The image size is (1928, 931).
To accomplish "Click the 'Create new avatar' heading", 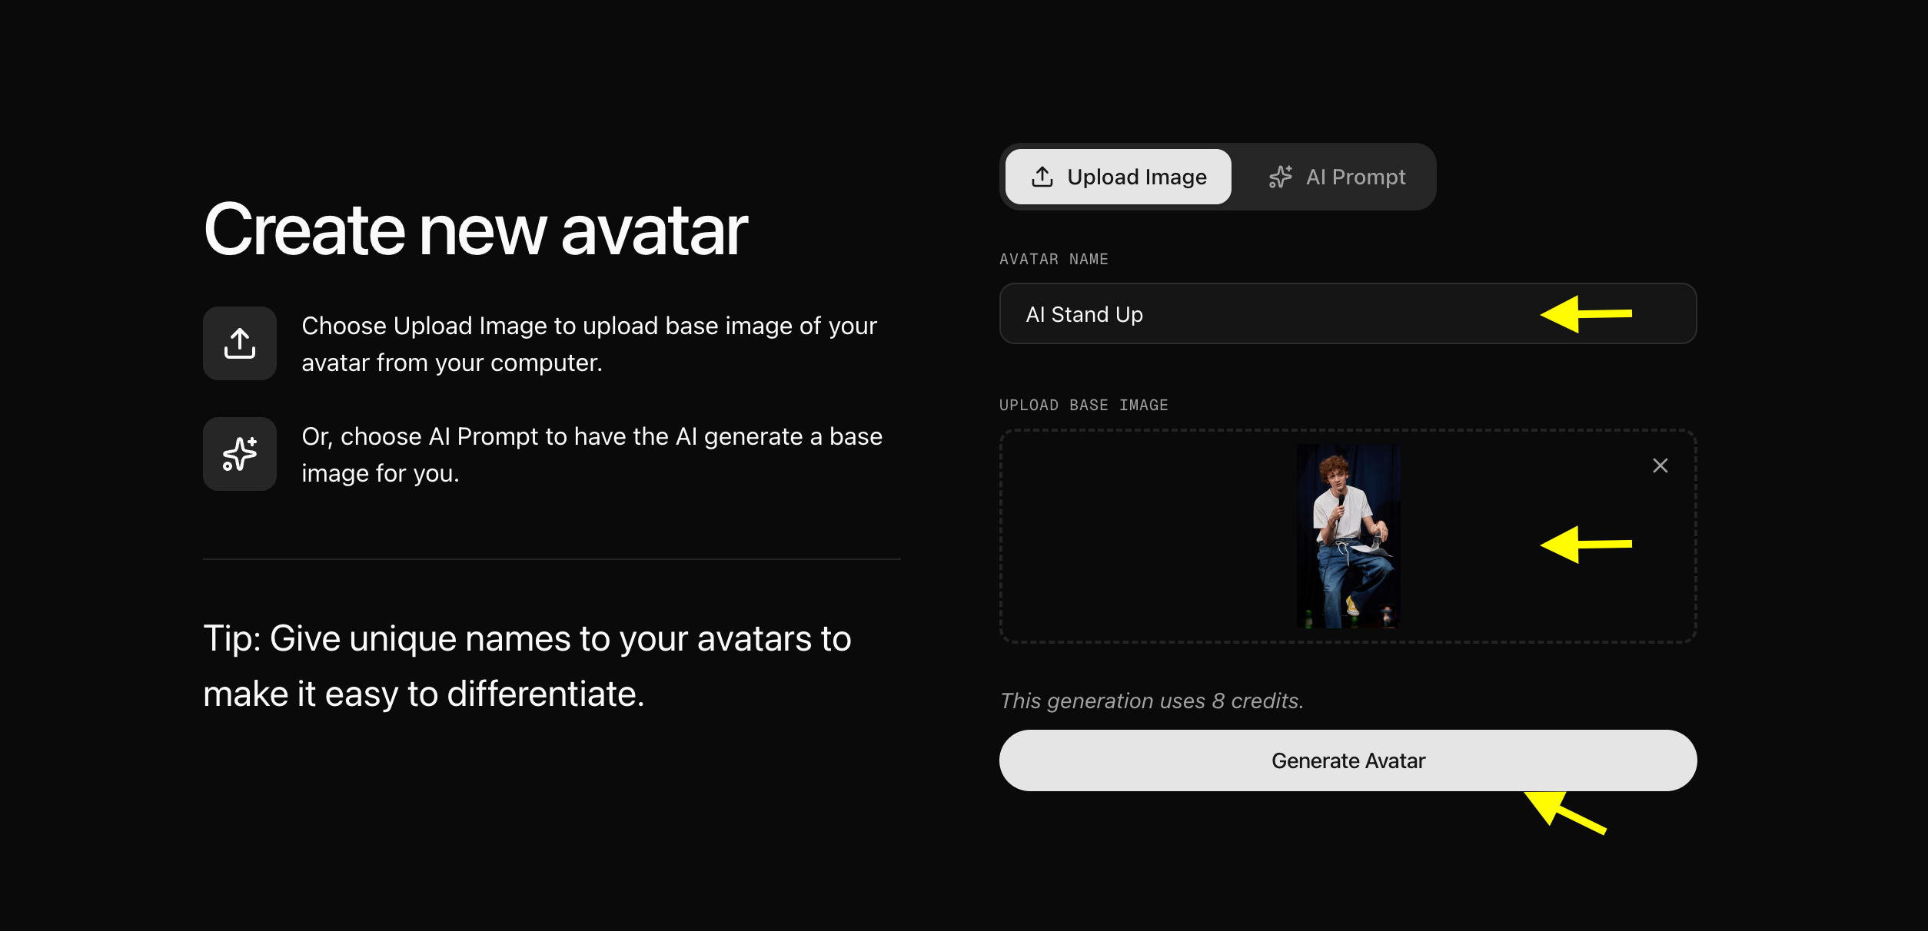I will 476,230.
